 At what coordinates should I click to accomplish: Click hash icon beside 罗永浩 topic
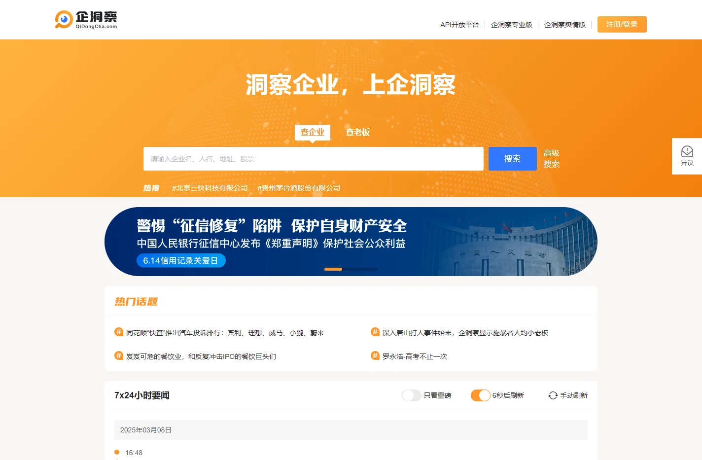375,355
